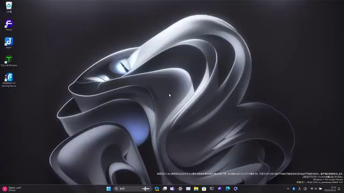The image size is (344, 193).
Task: Click the taskbar search box
Action: click(x=132, y=189)
